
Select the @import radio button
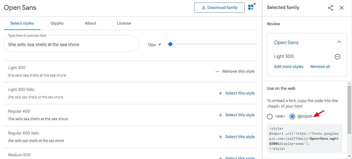click(292, 117)
